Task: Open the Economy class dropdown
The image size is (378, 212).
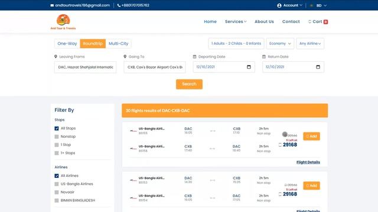Action: tap(280, 44)
